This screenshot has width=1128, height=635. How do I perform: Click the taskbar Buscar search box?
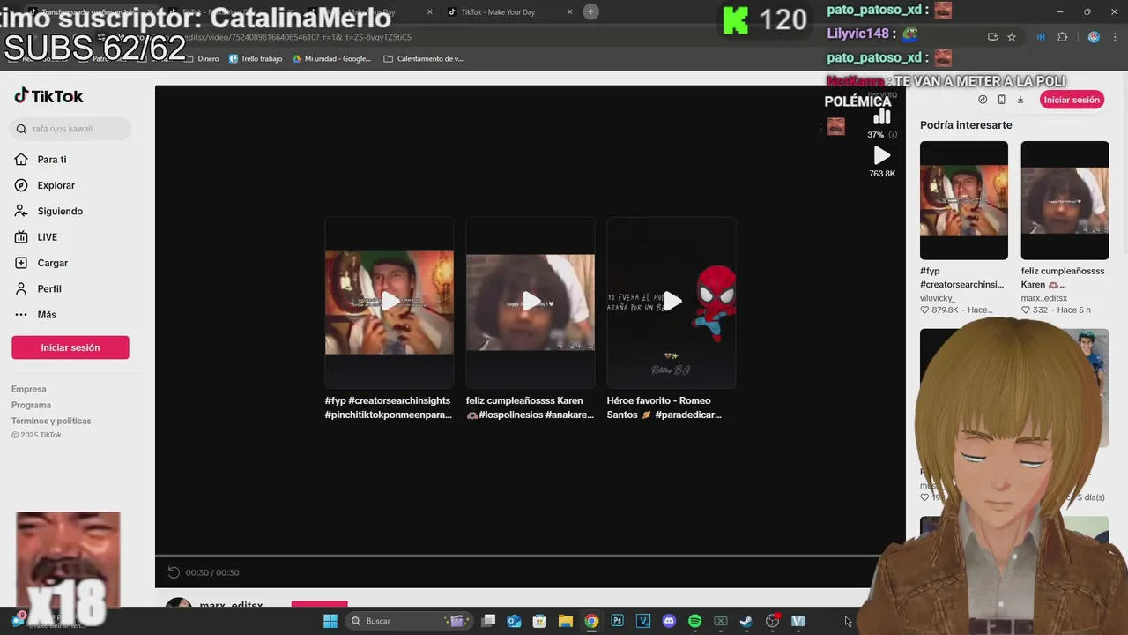coord(411,621)
